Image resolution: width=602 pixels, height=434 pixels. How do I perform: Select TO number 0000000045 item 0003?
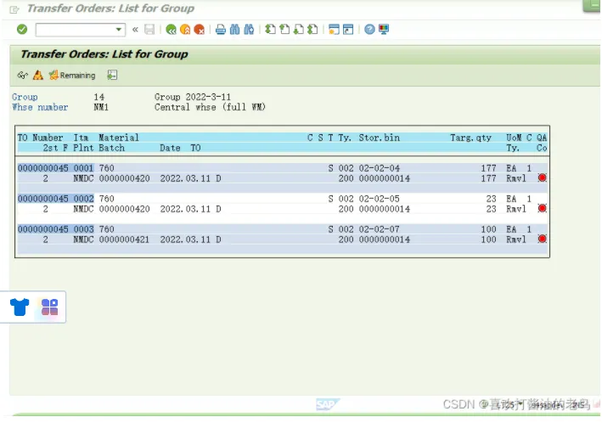pos(56,229)
